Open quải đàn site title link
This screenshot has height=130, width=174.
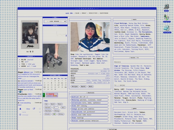pos(69,13)
